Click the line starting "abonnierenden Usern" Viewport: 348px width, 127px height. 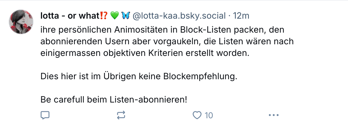tap(167, 42)
